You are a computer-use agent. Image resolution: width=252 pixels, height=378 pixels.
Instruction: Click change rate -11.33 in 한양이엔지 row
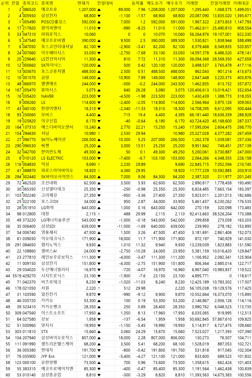(x=140, y=109)
